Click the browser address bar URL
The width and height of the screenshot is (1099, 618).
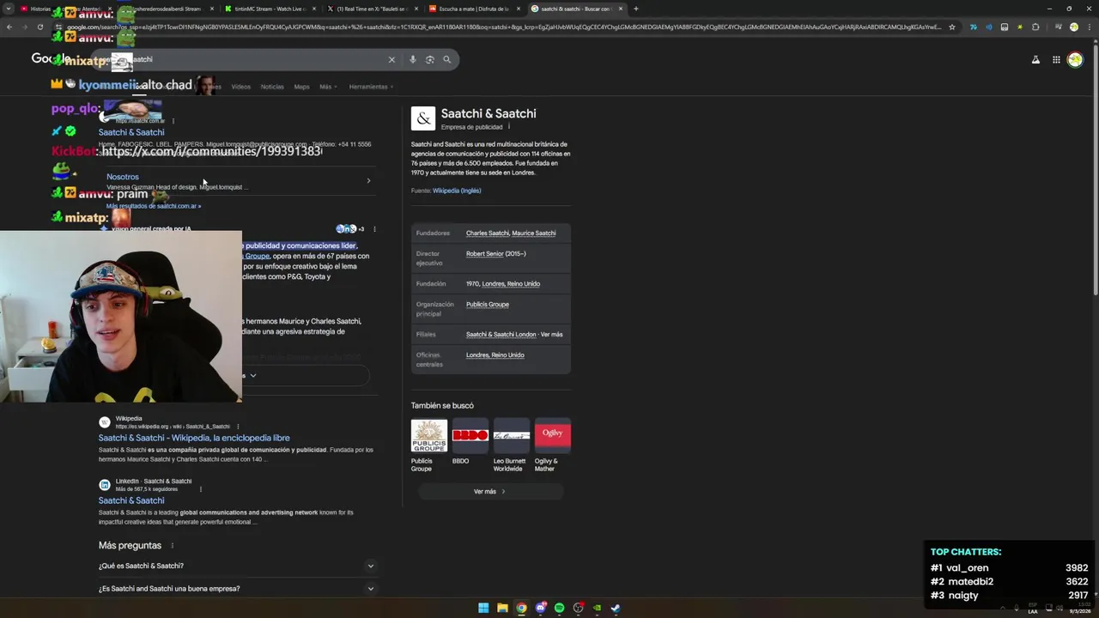coord(504,27)
